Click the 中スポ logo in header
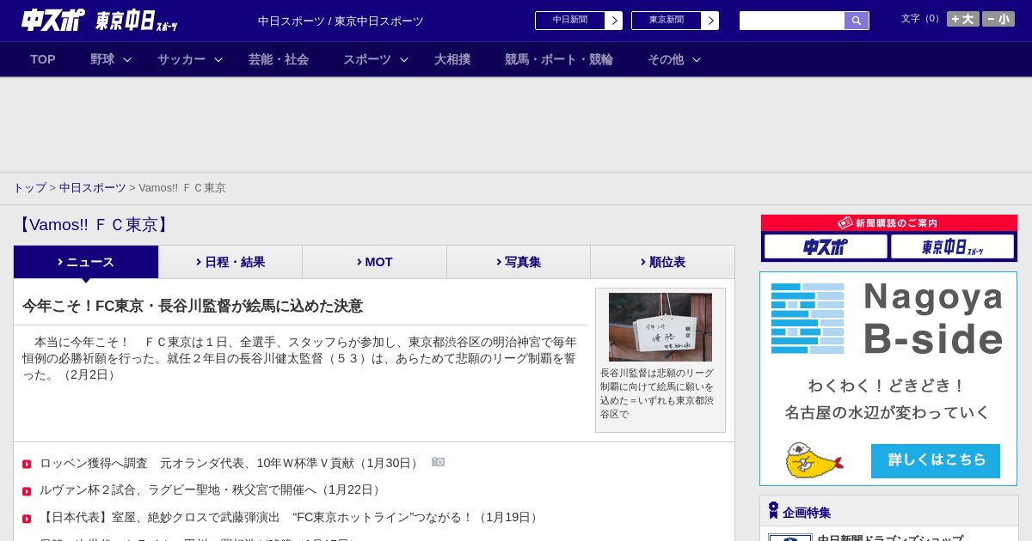The height and width of the screenshot is (541, 1032). [53, 20]
